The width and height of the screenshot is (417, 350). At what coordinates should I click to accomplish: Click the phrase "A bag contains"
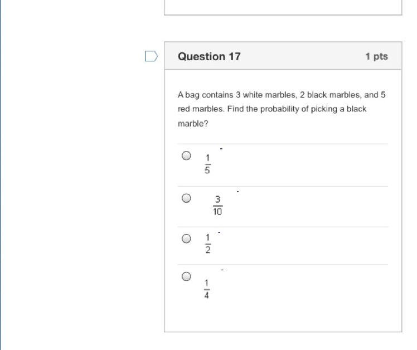coord(202,94)
